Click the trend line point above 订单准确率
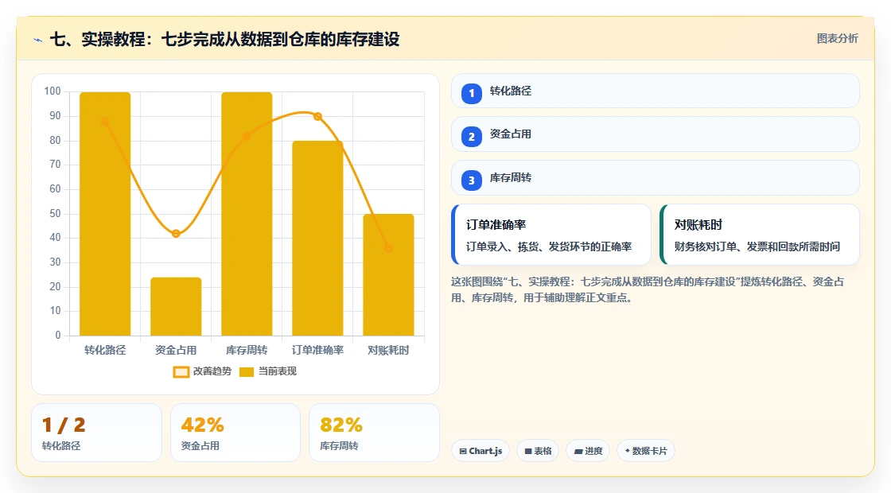This screenshot has height=493, width=891. point(317,116)
